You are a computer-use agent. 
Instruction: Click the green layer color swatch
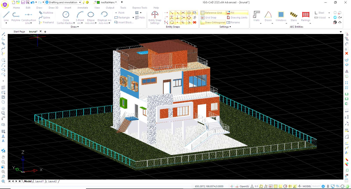point(98,3)
